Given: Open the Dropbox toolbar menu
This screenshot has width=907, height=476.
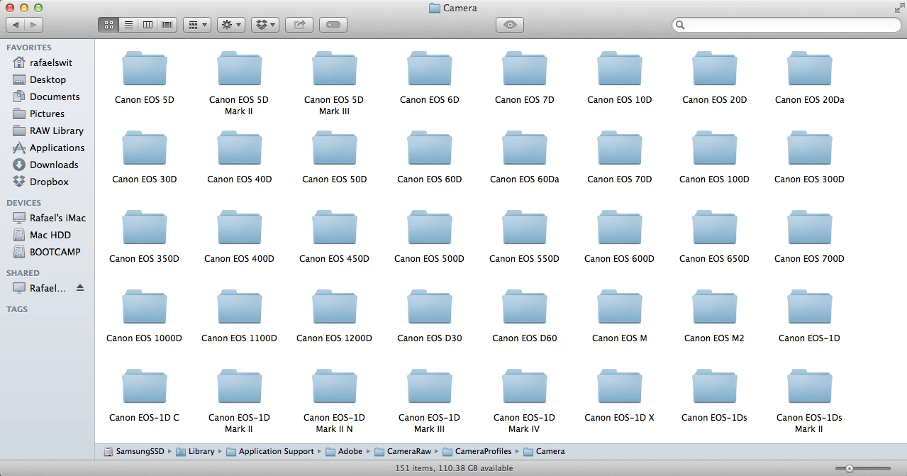Looking at the screenshot, I should pos(266,25).
